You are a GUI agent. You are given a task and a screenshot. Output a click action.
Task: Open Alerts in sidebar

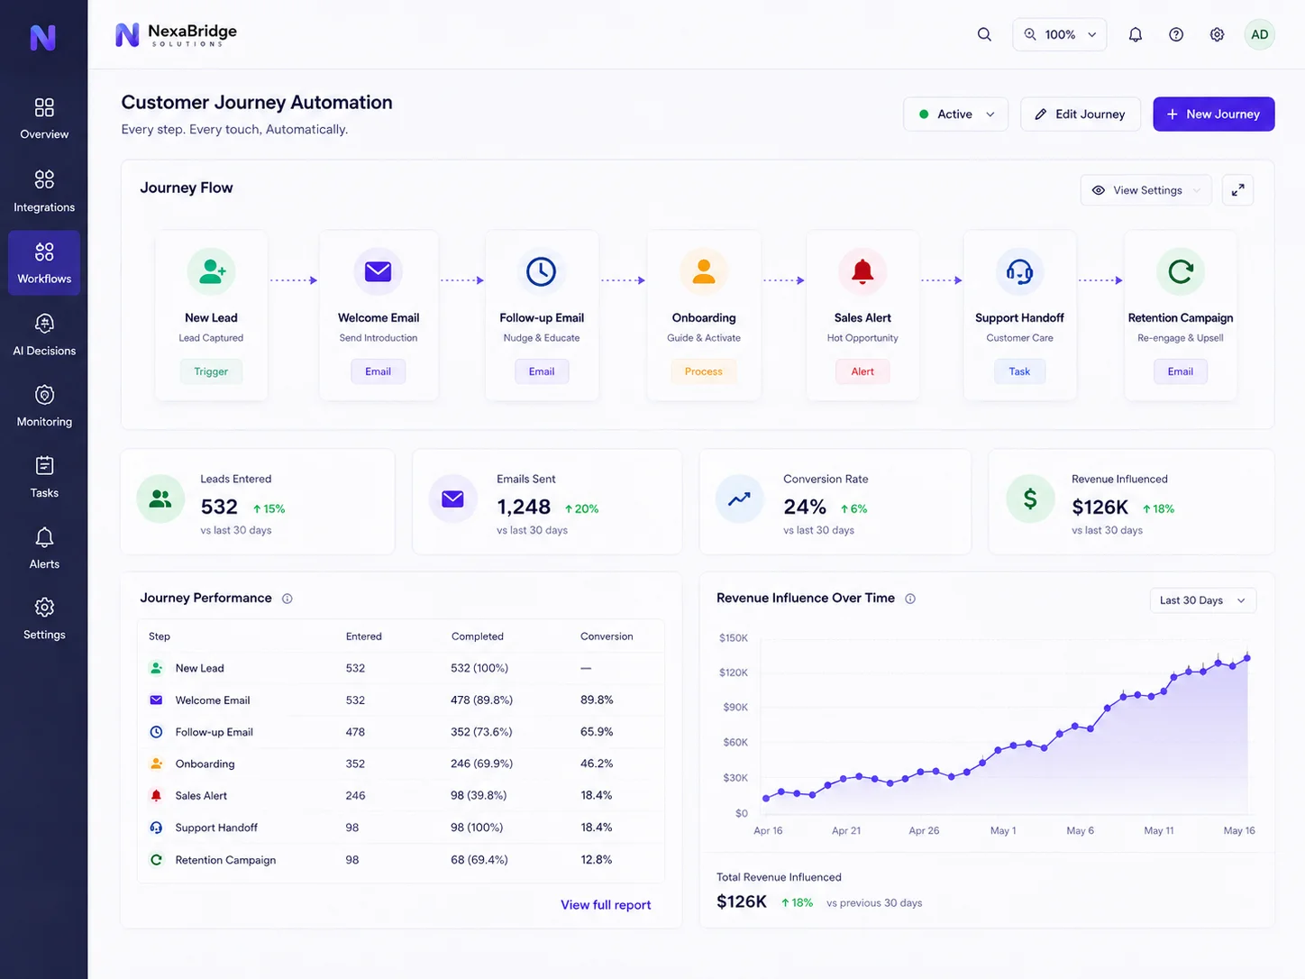click(x=44, y=549)
